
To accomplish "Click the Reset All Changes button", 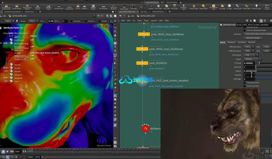I will (253, 38).
